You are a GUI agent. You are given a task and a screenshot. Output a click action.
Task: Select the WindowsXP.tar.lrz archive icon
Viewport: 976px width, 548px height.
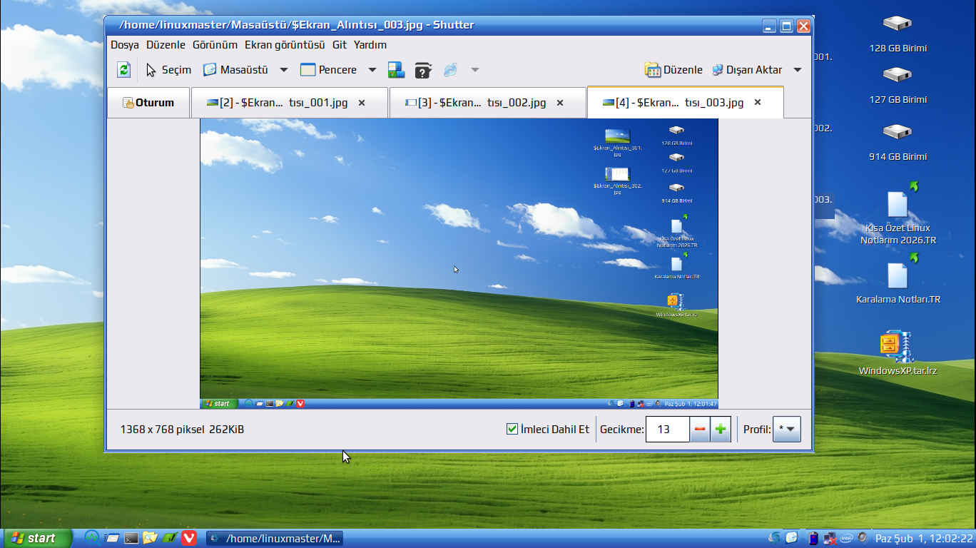tap(897, 346)
